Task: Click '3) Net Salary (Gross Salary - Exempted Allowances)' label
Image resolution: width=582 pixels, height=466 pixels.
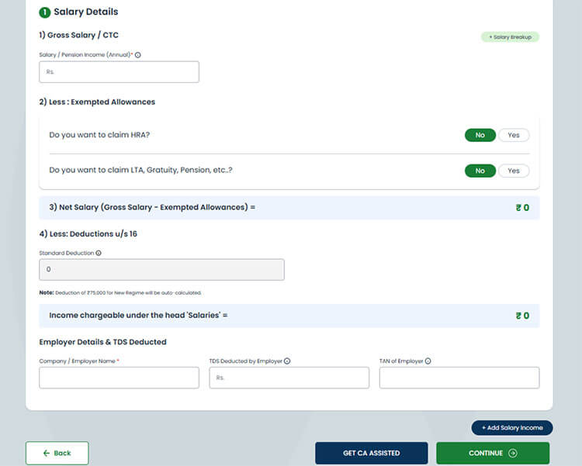Action: (x=152, y=207)
